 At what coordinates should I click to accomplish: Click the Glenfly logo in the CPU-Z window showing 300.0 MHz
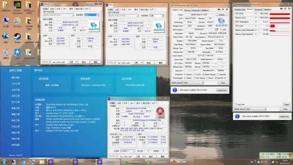[94, 26]
